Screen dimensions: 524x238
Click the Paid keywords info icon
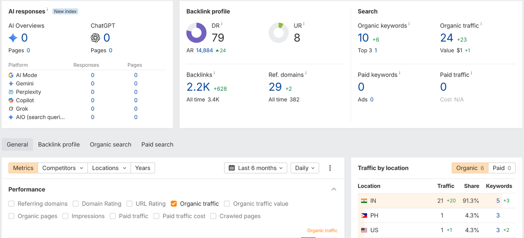(399, 73)
